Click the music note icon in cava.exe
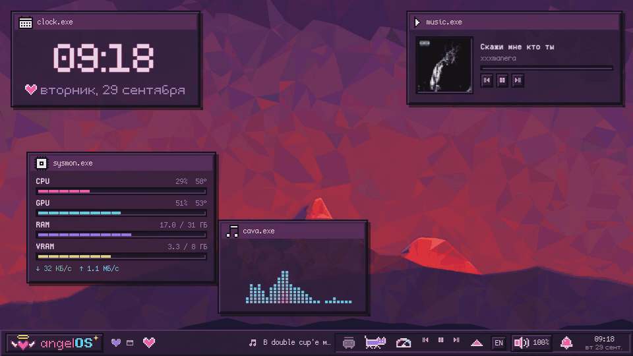Image resolution: width=633 pixels, height=356 pixels. [x=232, y=231]
